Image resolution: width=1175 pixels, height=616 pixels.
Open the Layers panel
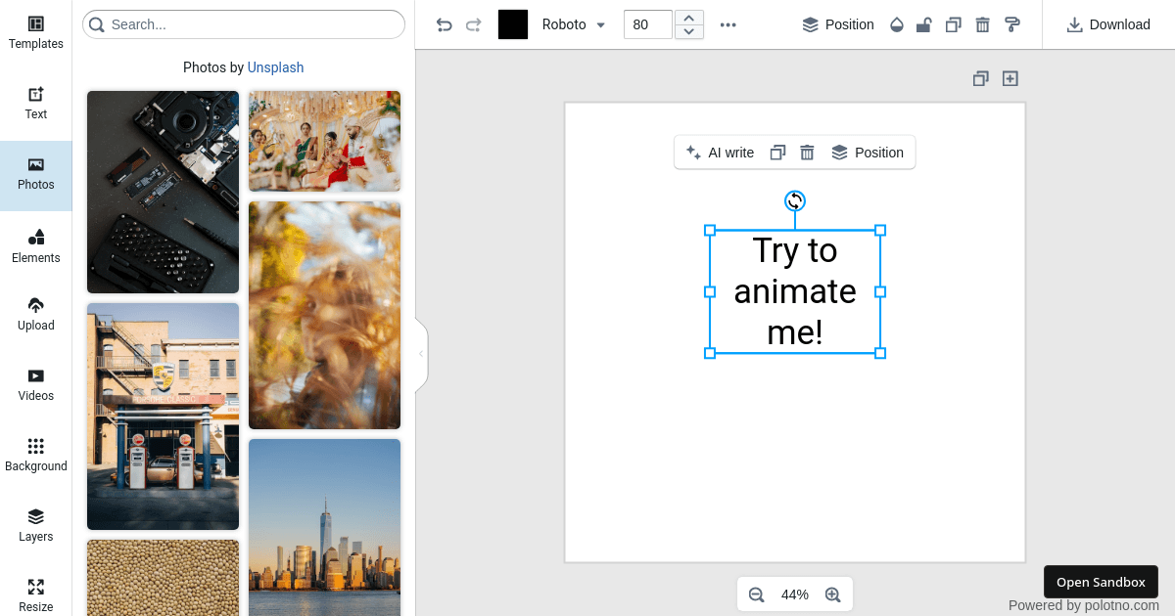tap(35, 525)
